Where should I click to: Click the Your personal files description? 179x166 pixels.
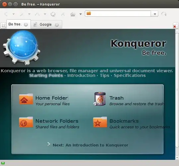click(x=52, y=104)
